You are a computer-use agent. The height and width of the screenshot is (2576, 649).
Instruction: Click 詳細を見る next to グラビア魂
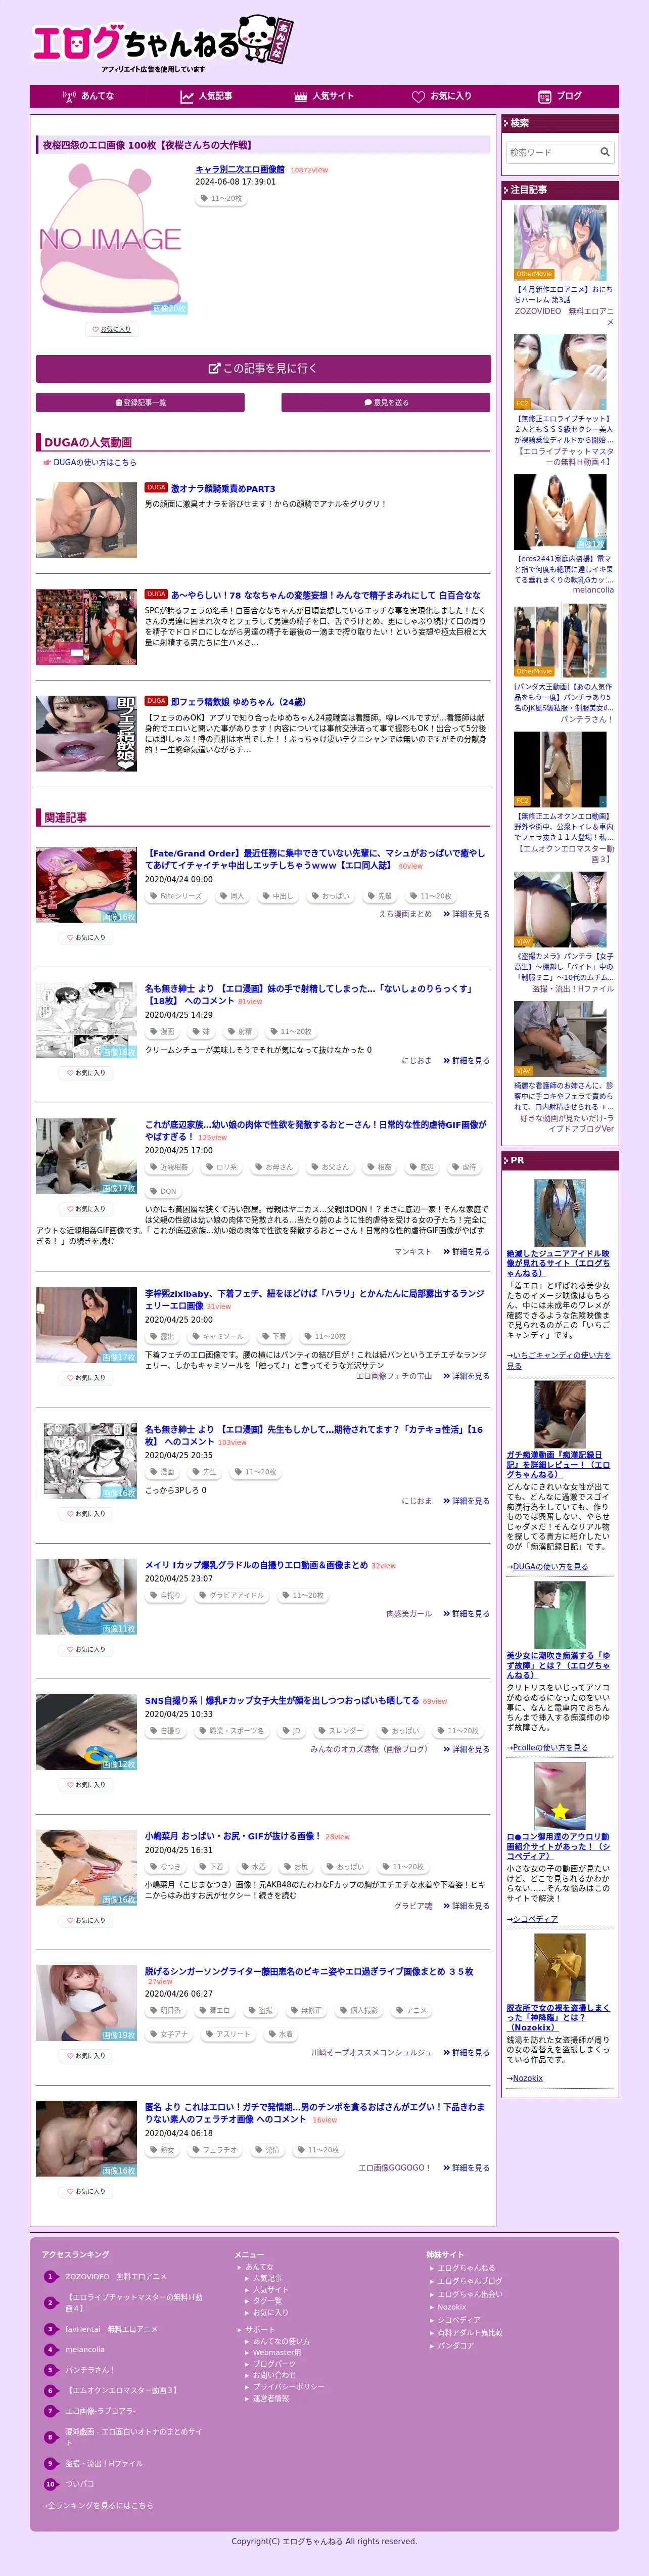point(466,1906)
